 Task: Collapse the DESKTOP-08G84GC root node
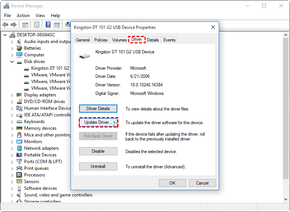tap(5, 35)
